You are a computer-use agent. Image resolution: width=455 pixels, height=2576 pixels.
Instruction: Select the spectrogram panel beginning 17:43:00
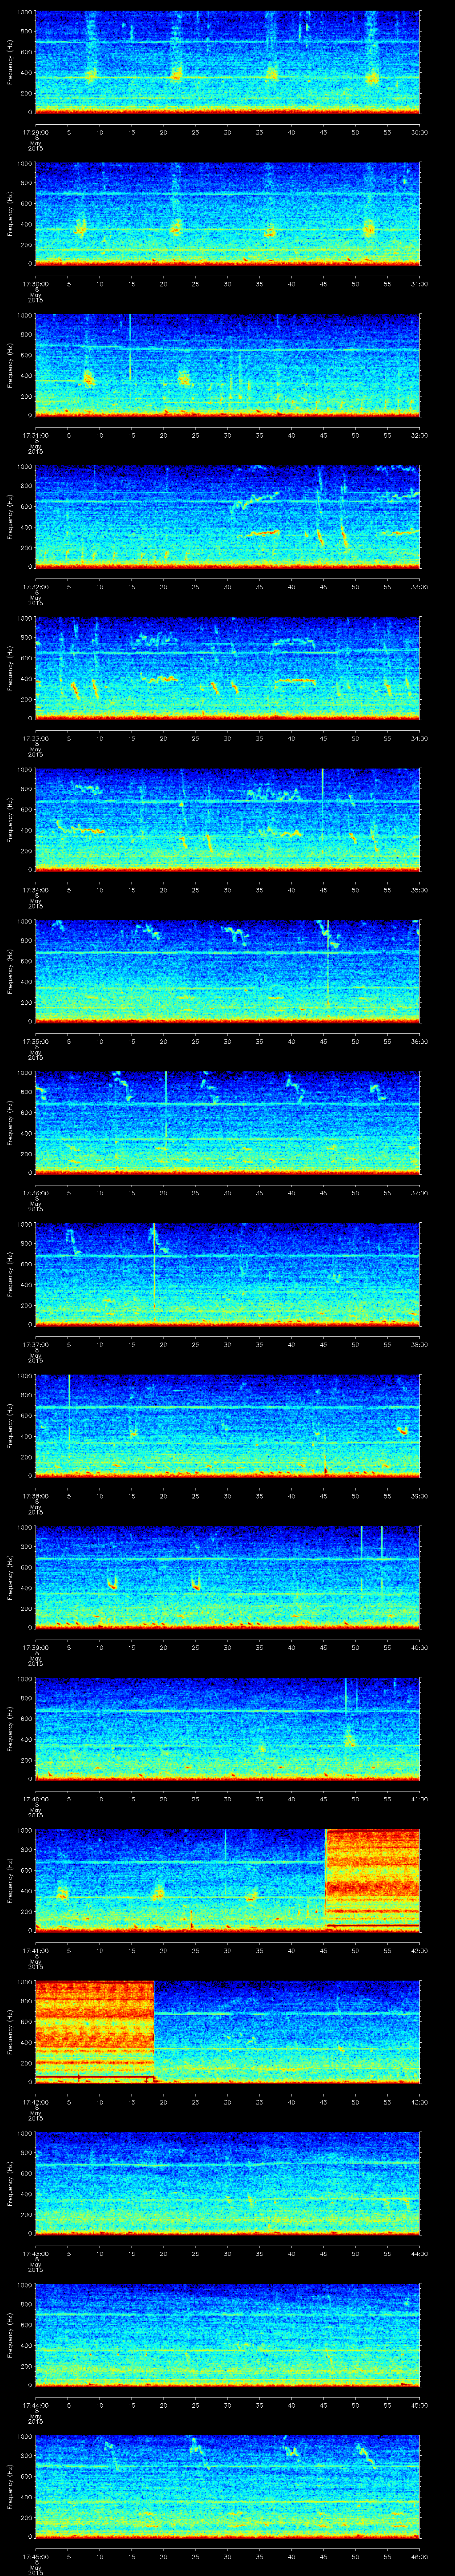[x=227, y=2183]
